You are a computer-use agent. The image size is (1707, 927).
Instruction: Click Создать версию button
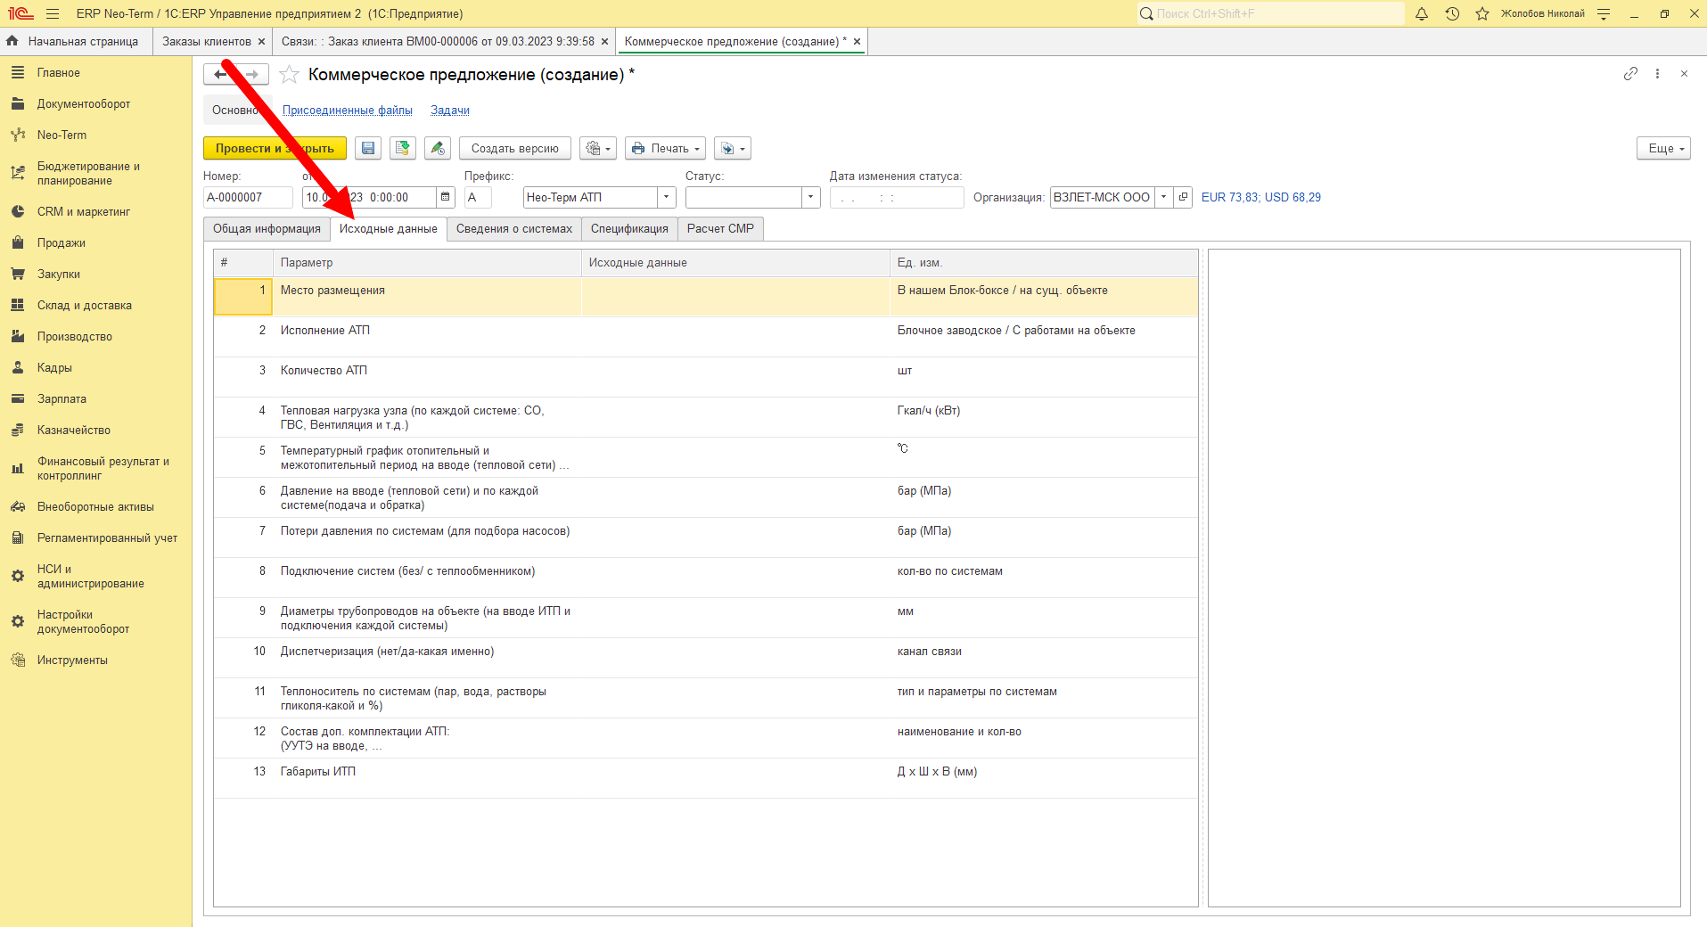point(515,149)
